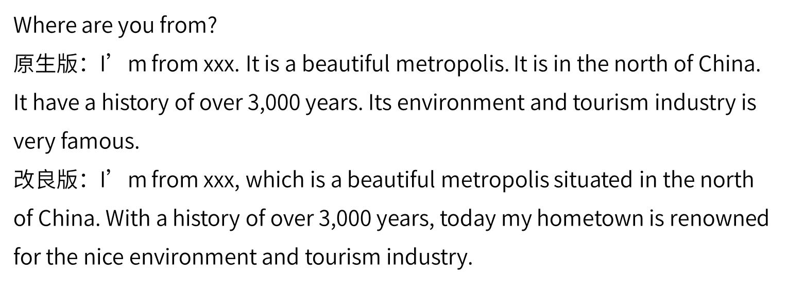The image size is (787, 290).
Task: Click the word 'China.' ending the second line
Action: click(x=729, y=64)
